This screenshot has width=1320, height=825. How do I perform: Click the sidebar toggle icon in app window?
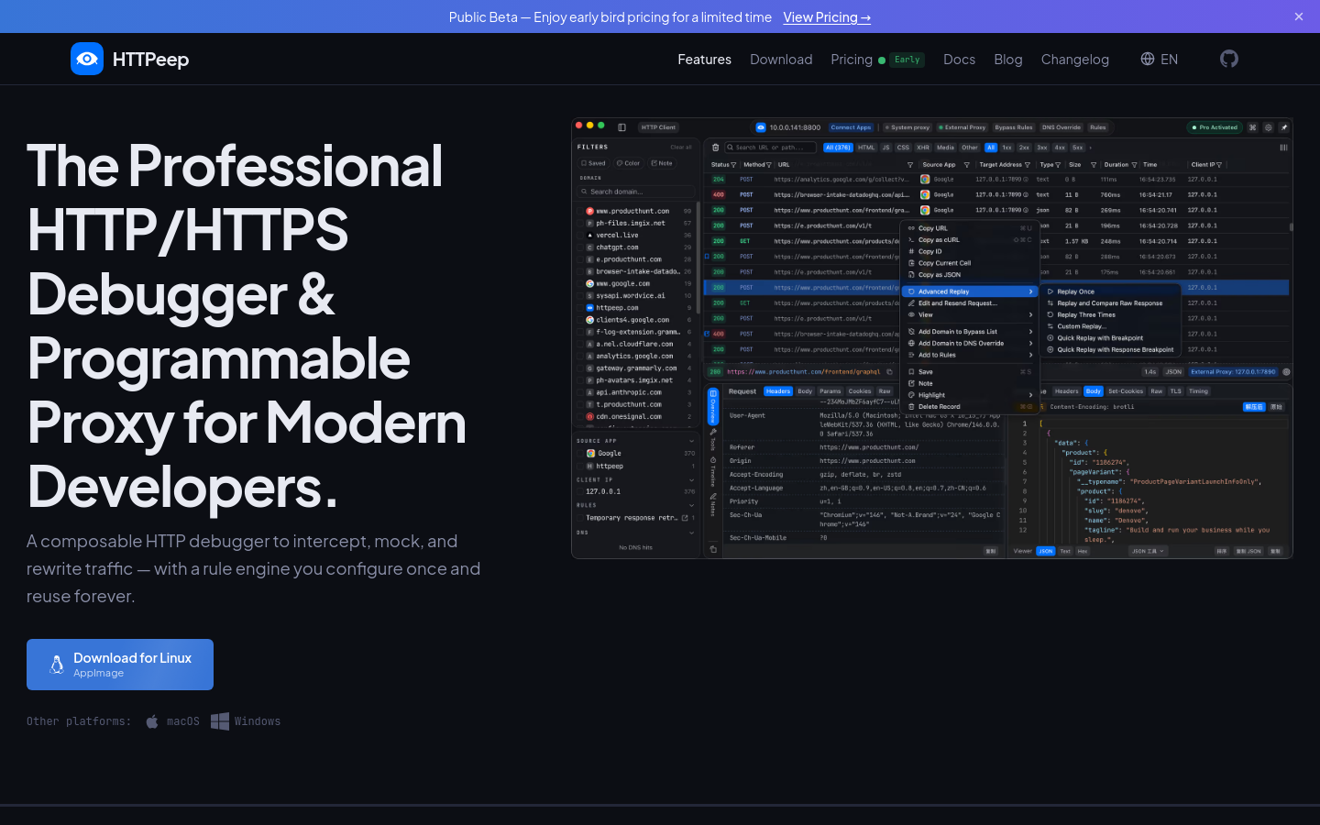coord(621,127)
